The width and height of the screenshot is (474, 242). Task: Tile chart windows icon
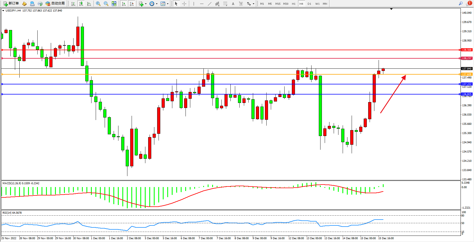tap(114, 4)
